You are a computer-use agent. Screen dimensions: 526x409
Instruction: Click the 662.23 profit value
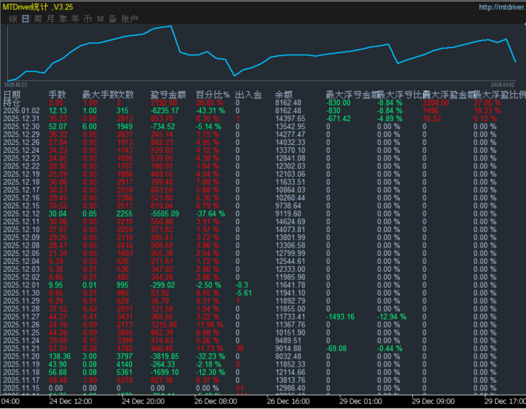point(161,142)
